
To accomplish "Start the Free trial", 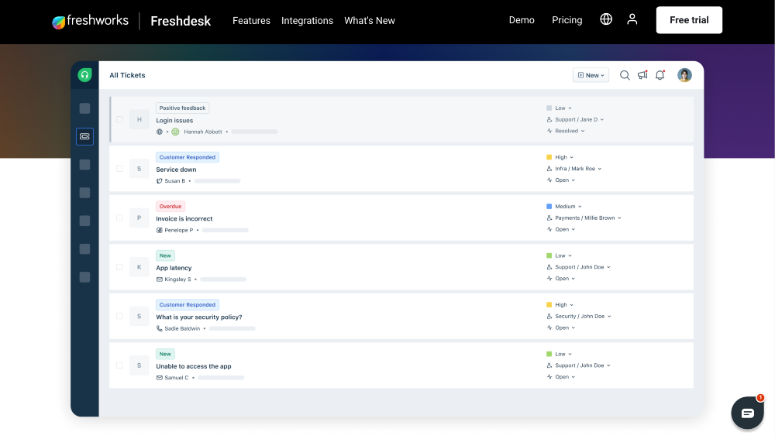I will tap(689, 20).
